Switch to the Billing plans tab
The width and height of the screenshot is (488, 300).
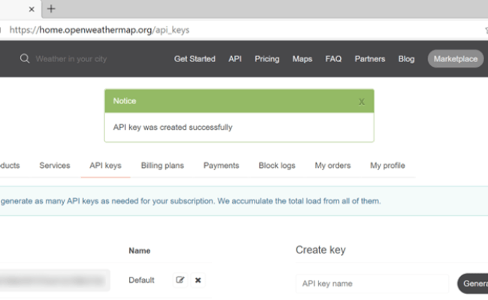tap(162, 166)
